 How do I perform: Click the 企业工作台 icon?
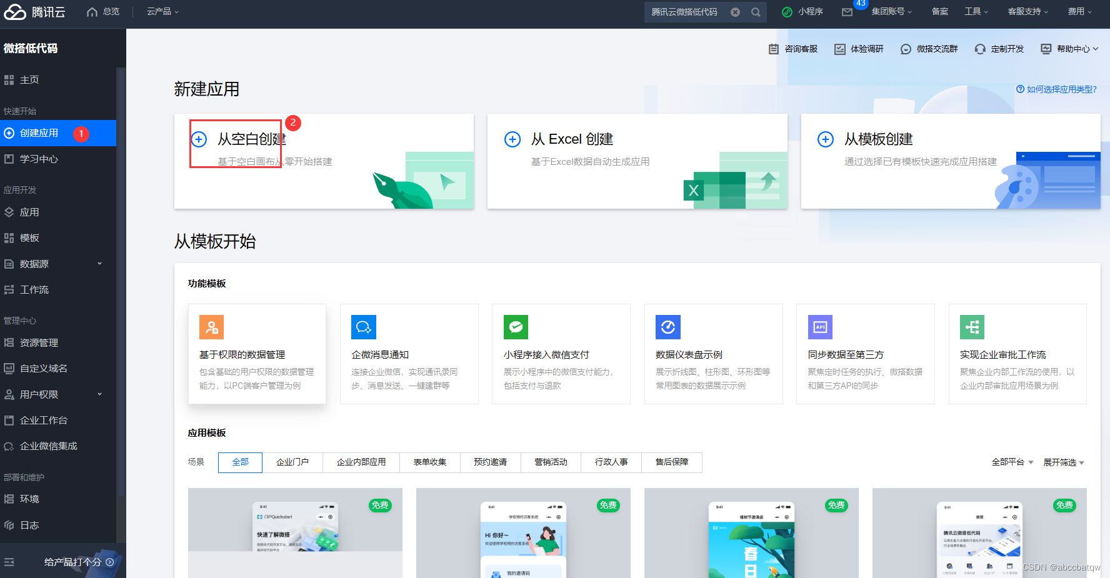click(x=9, y=420)
